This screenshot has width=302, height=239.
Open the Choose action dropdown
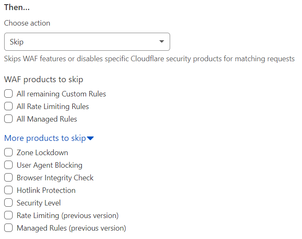87,42
